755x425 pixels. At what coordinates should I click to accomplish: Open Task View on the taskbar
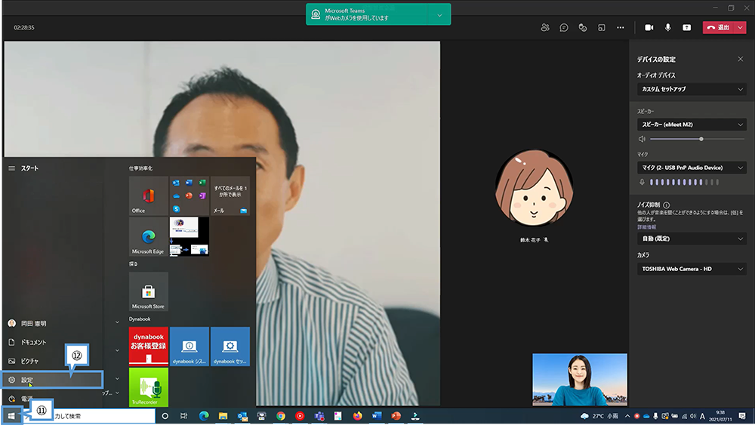pos(184,416)
